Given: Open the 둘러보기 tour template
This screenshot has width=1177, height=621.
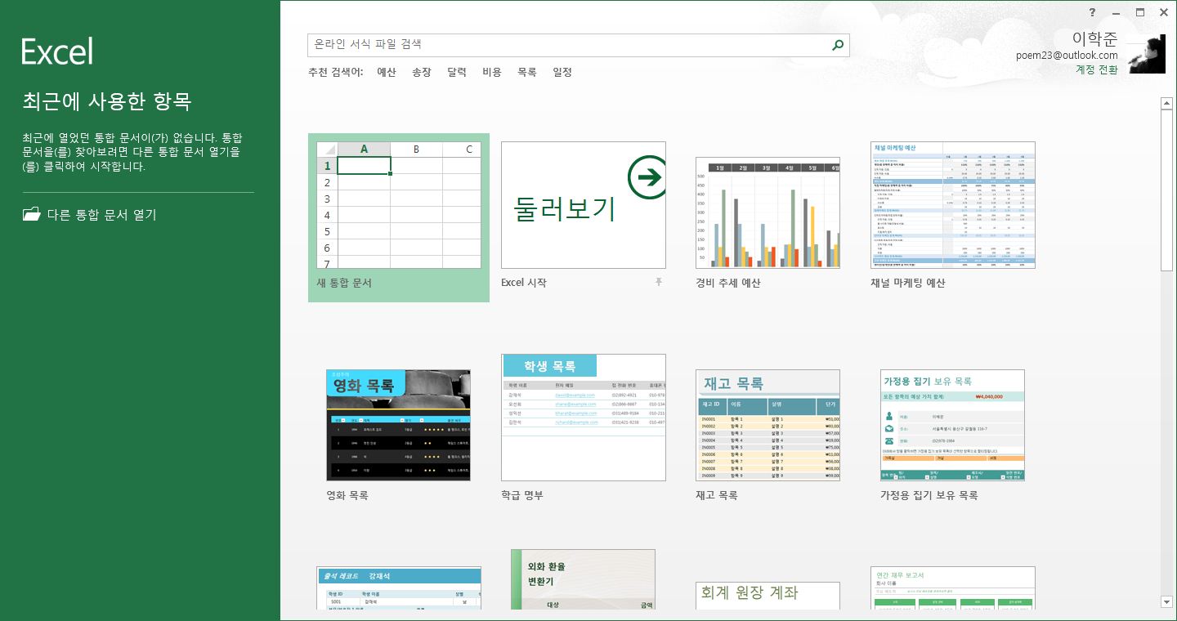Looking at the screenshot, I should click(584, 205).
